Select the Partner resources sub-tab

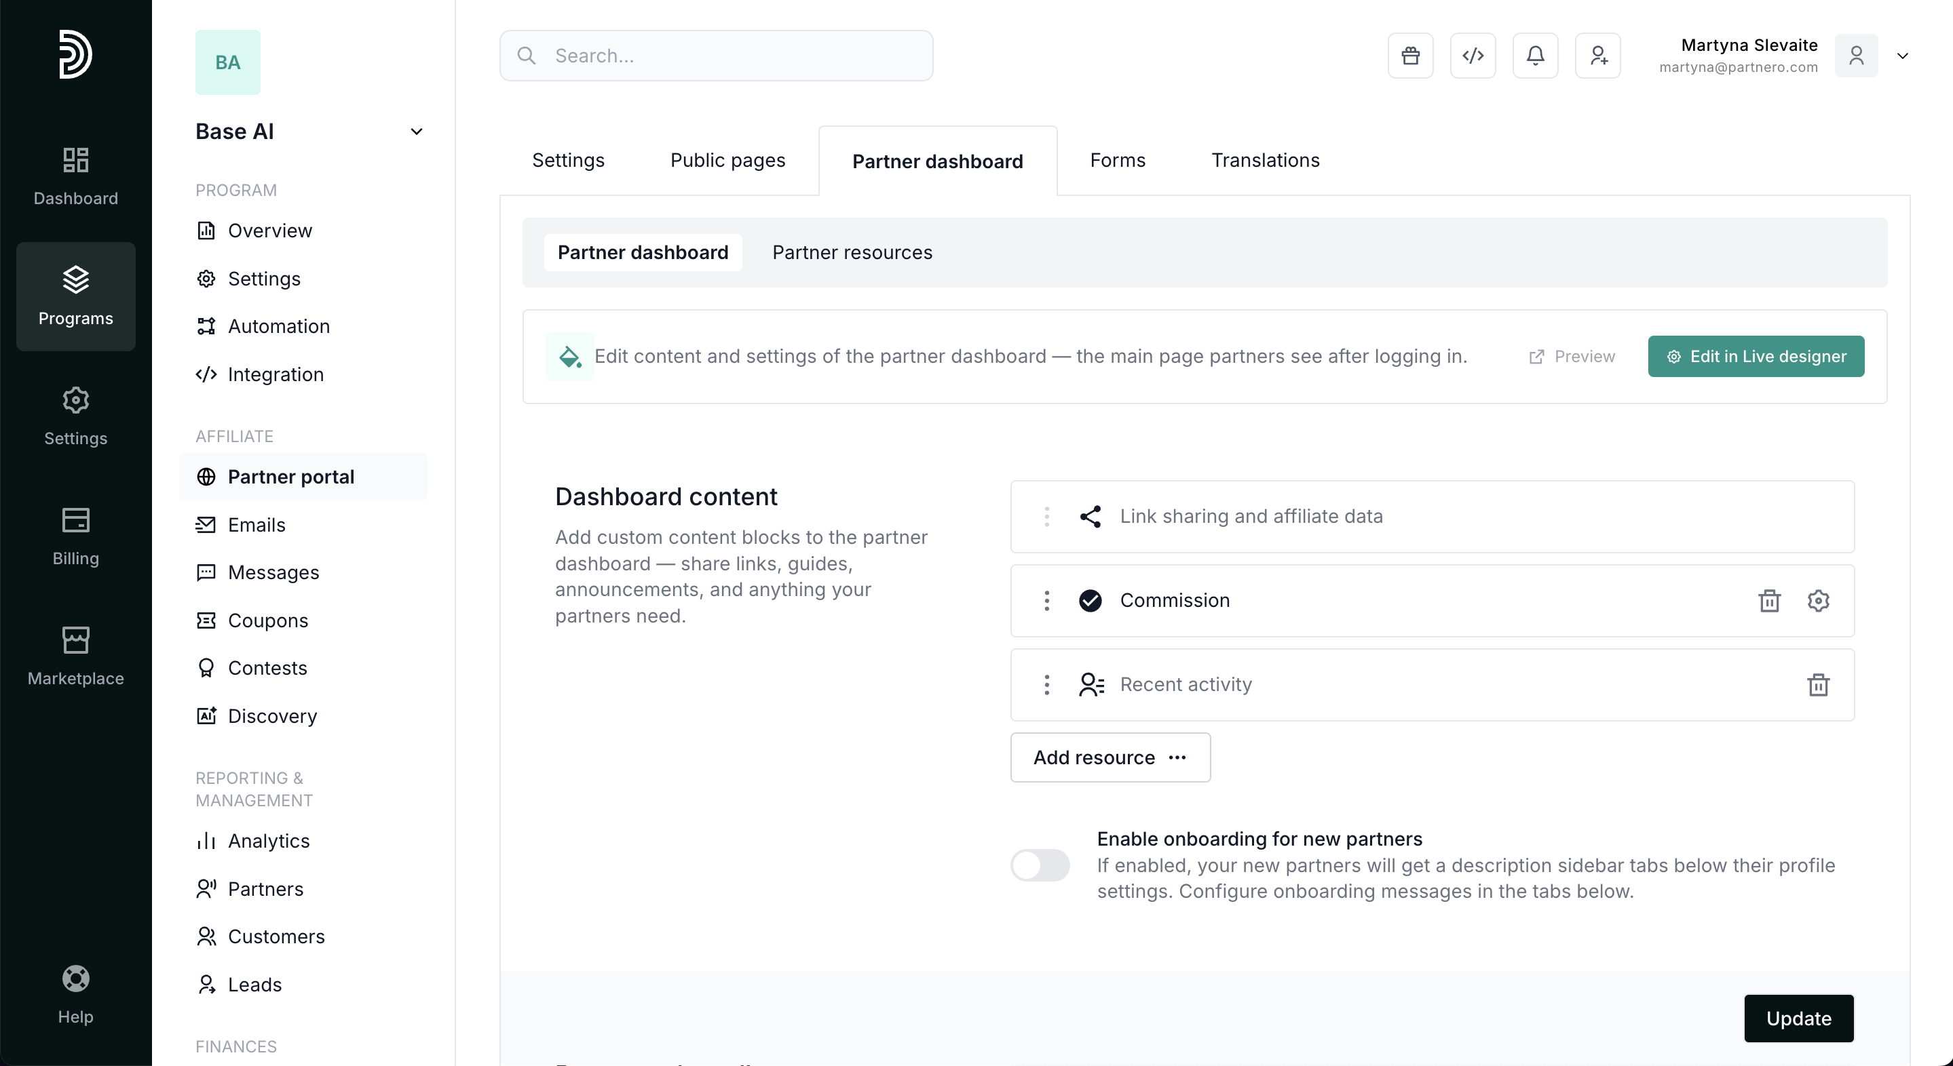852,252
